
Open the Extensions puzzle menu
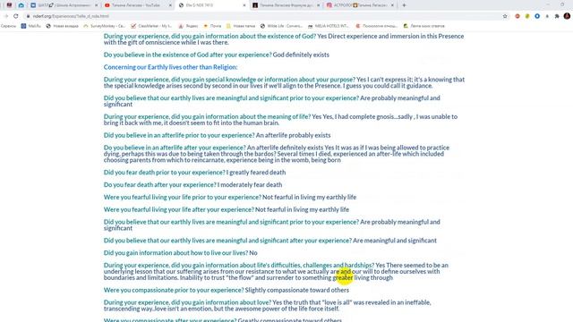pyautogui.click(x=557, y=16)
